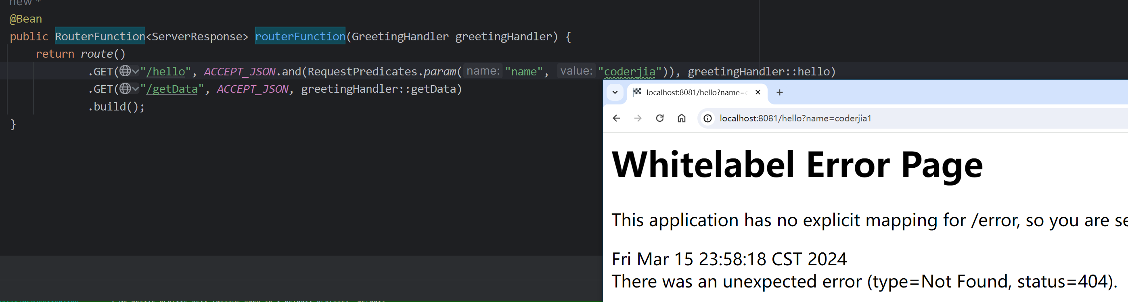Select the localhost:8081/hello browser tab
This screenshot has width=1128, height=302.
point(697,93)
